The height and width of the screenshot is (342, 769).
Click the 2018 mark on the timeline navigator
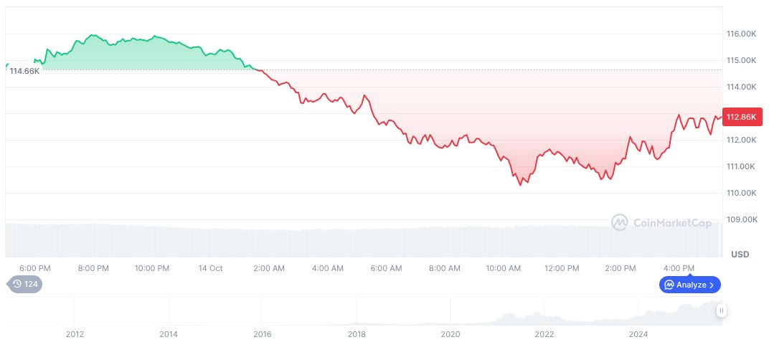[357, 334]
